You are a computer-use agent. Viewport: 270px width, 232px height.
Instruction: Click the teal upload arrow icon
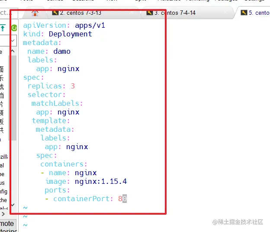point(3,28)
